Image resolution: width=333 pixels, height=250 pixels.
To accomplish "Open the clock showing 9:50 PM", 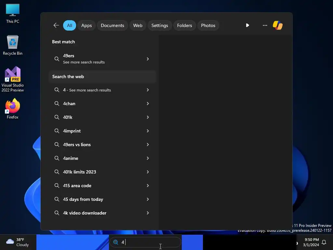I will (311, 242).
